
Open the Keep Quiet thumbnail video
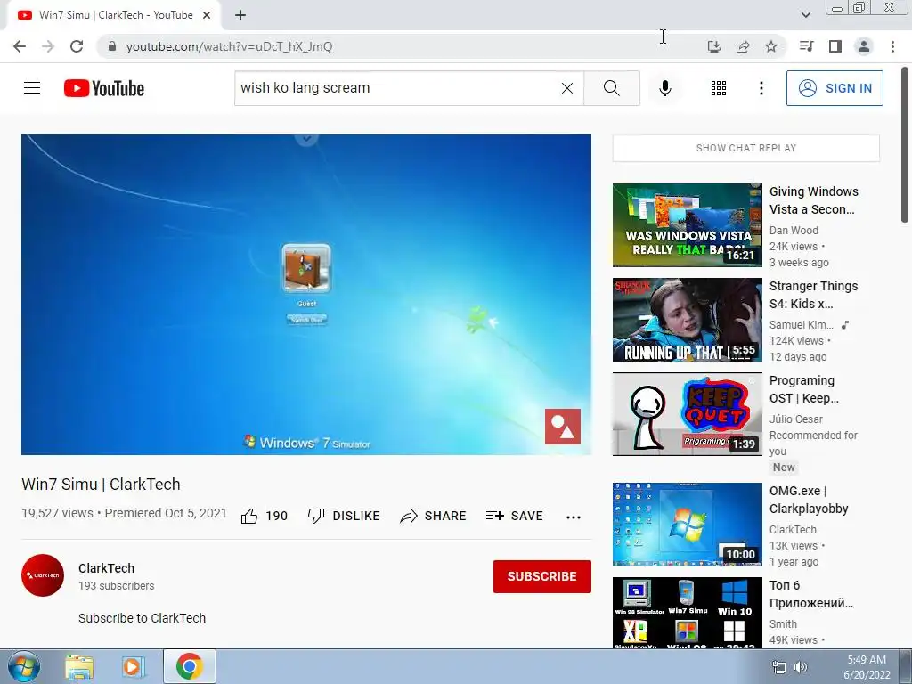tap(687, 414)
